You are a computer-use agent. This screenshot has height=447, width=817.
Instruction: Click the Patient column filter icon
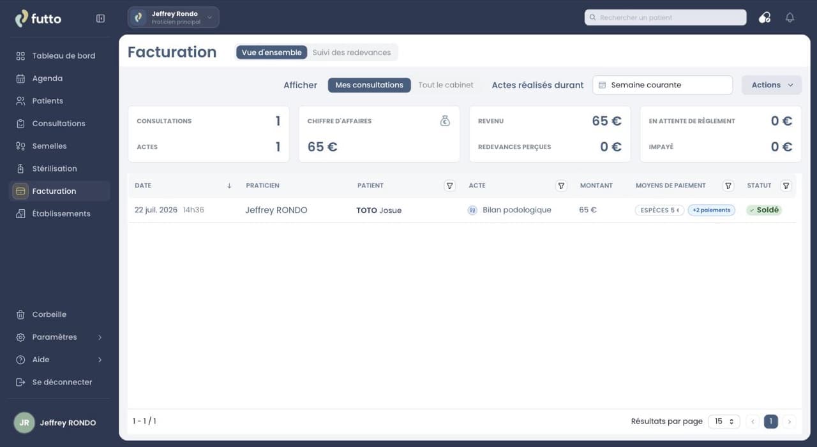pyautogui.click(x=450, y=186)
